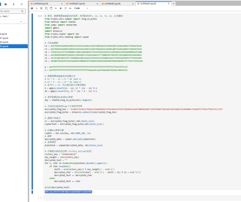Restart the kernel
Image resolution: width=241 pixels, height=202 pixels.
65,8
